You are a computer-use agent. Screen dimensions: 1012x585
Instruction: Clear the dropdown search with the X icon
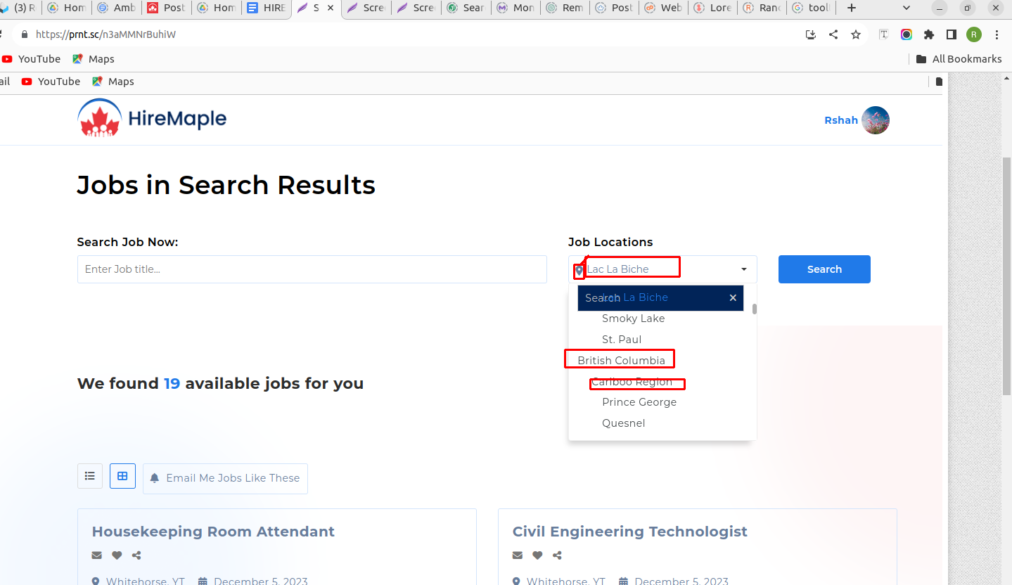click(733, 298)
